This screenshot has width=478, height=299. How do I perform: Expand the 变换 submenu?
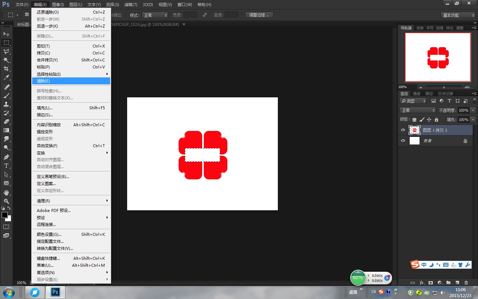pos(71,153)
